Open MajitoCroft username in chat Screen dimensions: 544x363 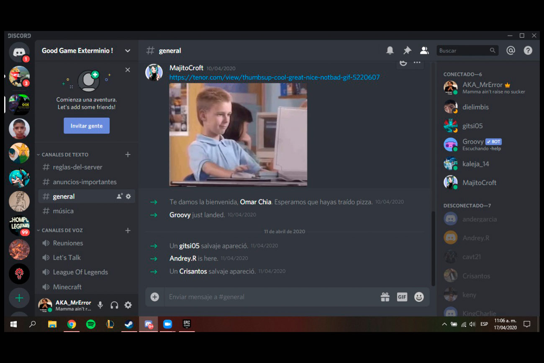(186, 68)
